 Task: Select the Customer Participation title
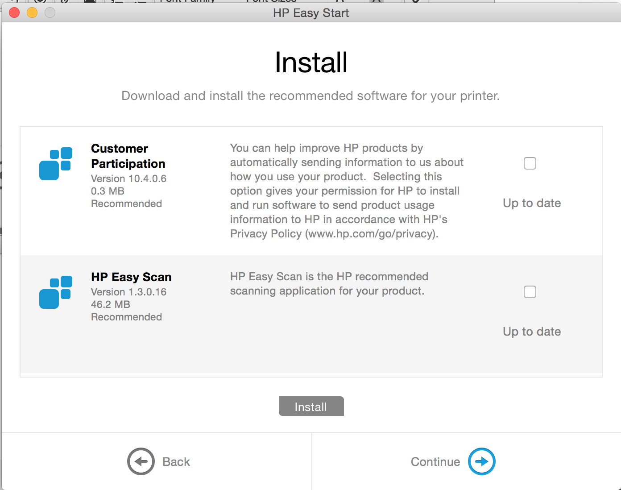[x=128, y=156]
